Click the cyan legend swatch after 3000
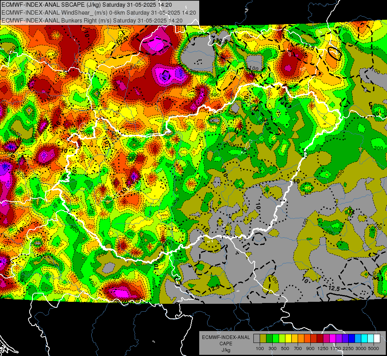The image size is (387, 356). [364, 338]
